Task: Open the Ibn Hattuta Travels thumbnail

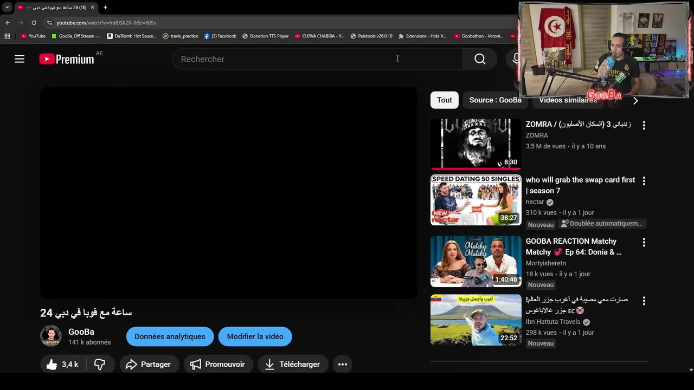Action: point(475,320)
